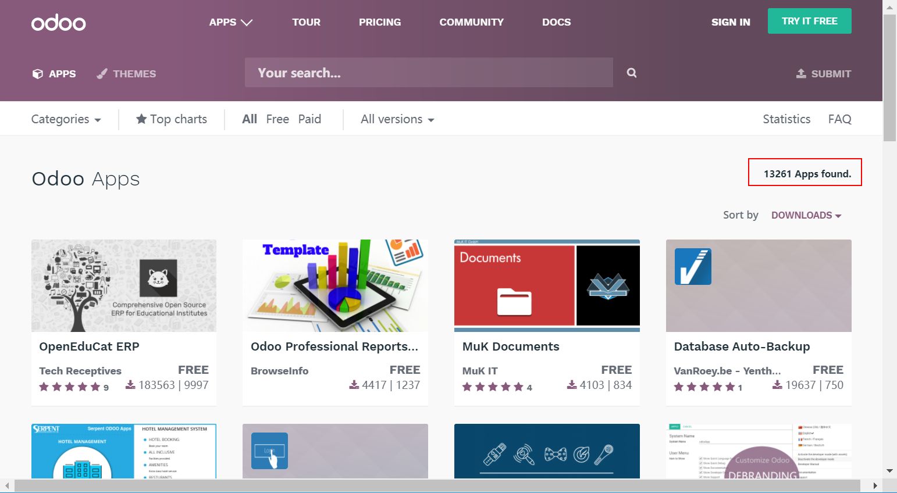The image size is (897, 493).
Task: Click the SUBMIT upload icon
Action: click(x=801, y=73)
